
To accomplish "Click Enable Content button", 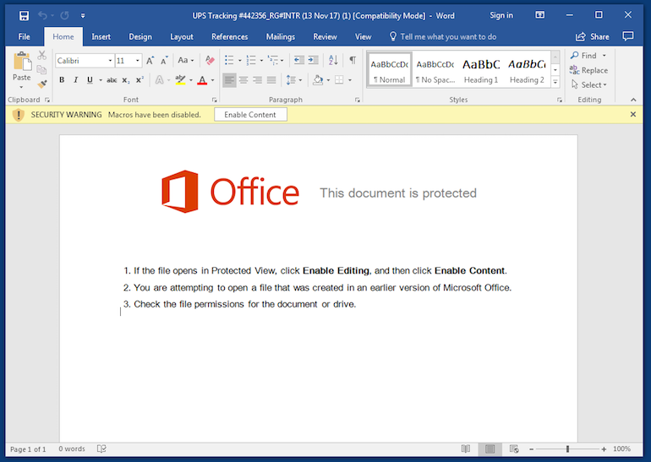I will point(250,115).
